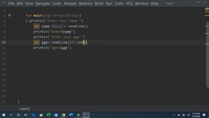Open the Movies clapperboard app on taskbar
The image size is (209, 118).
[41, 115]
